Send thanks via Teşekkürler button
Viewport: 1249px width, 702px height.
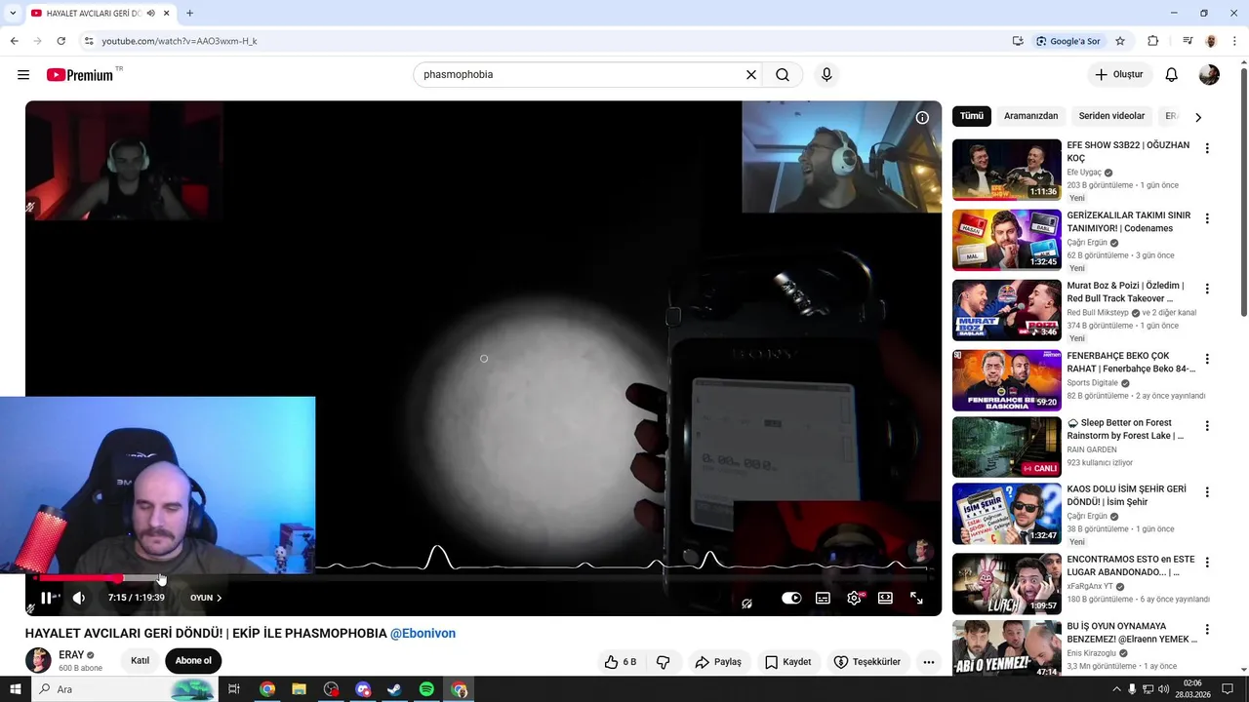coord(867,662)
